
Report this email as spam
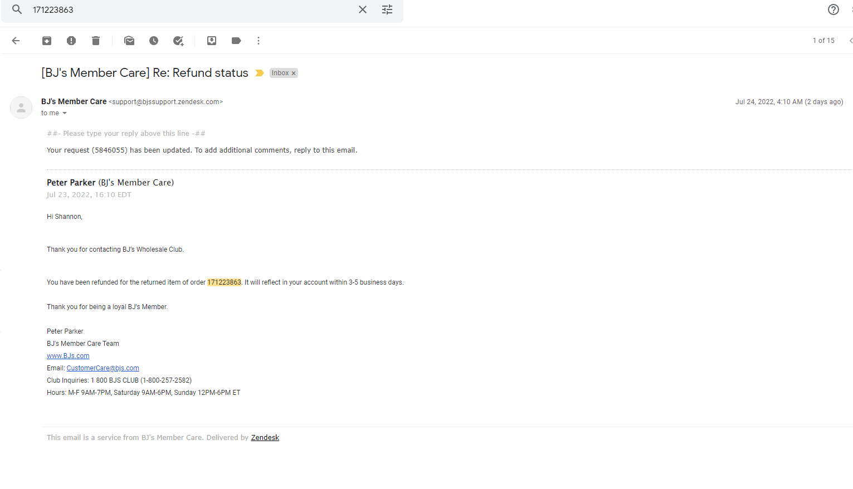71,41
